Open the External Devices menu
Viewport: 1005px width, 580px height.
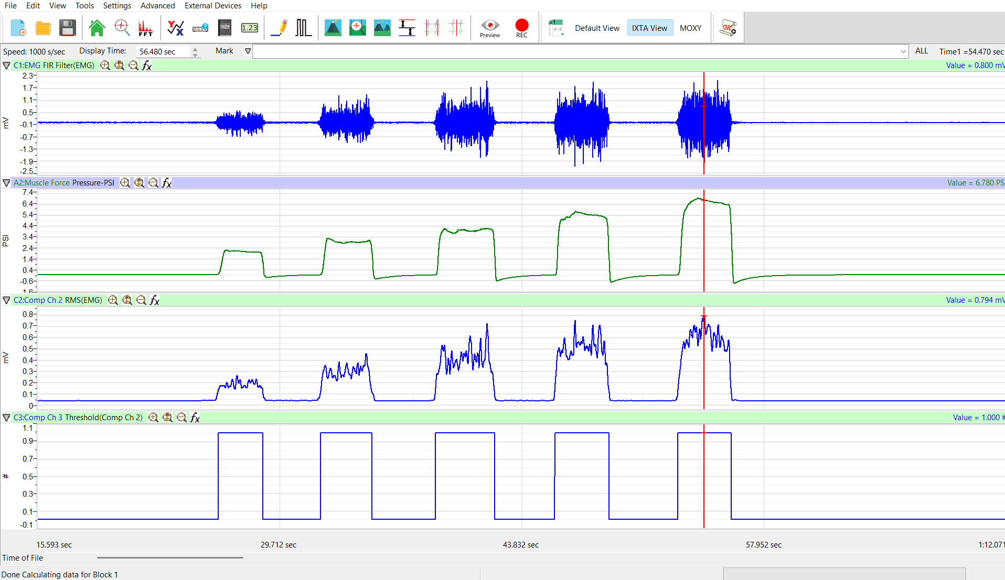click(x=212, y=6)
